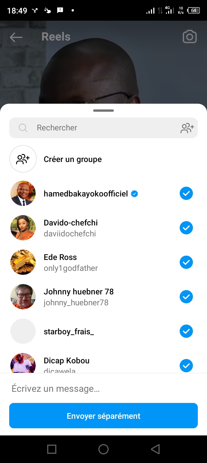Tap the sheet drag handle to expand
The width and height of the screenshot is (207, 463).
point(103,111)
